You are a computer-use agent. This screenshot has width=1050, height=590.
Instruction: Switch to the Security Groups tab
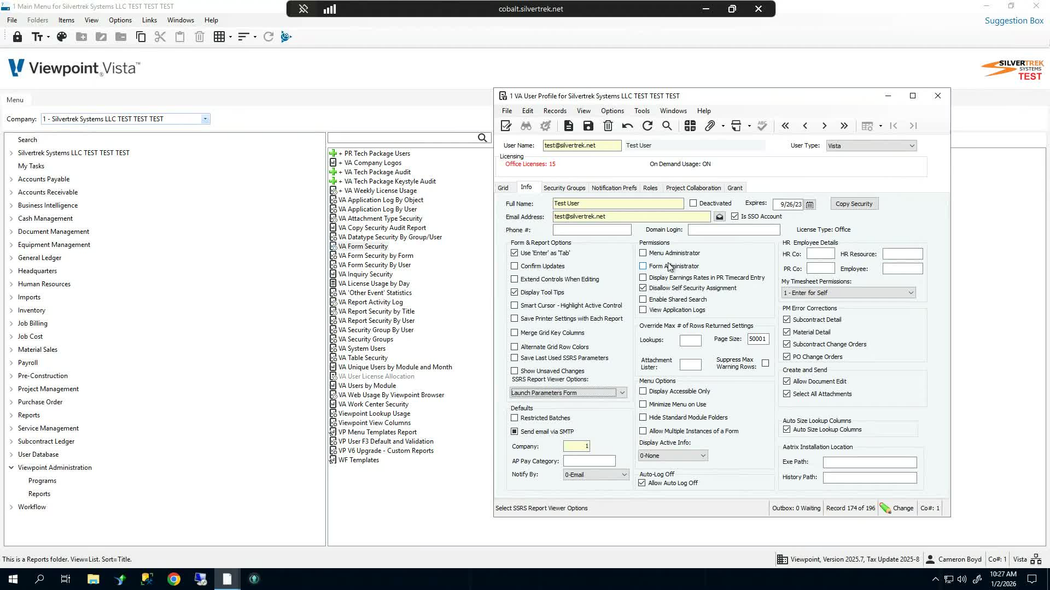(564, 188)
